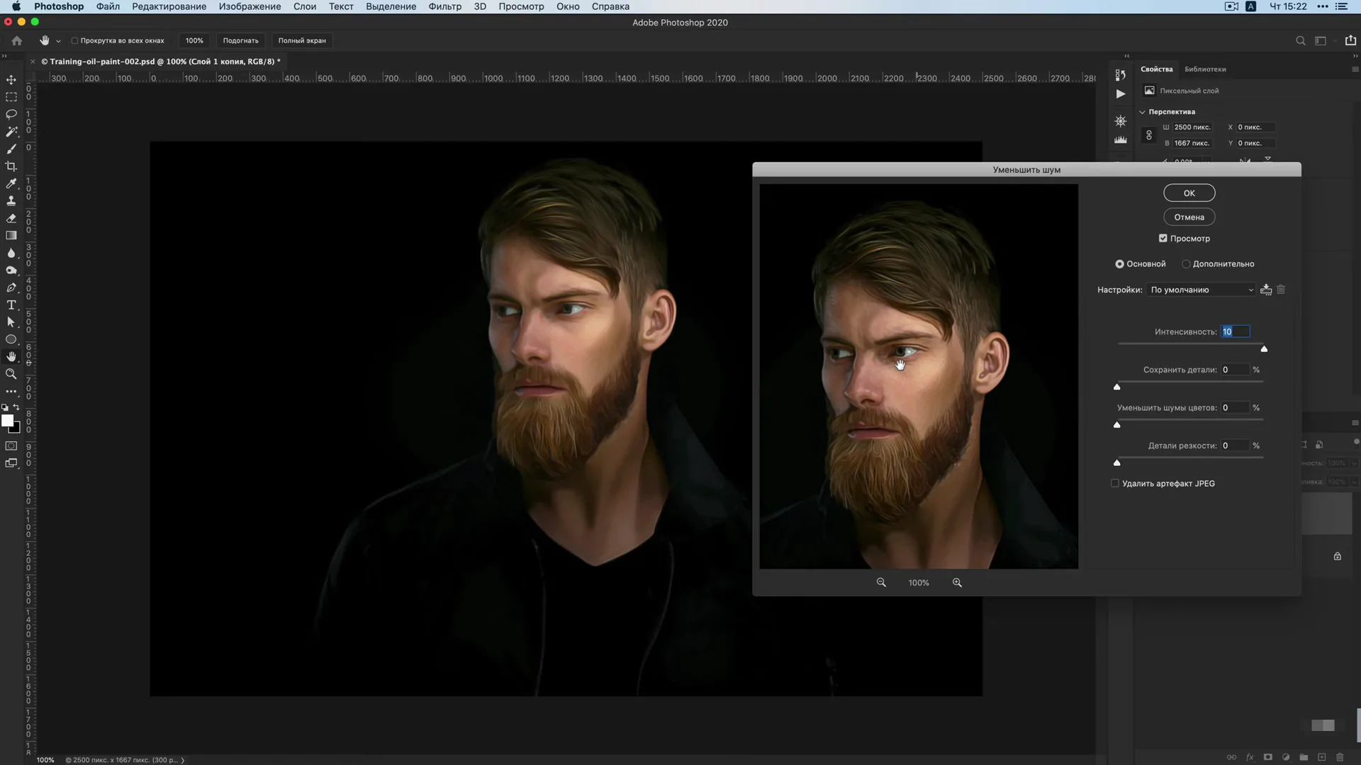Select the Path Selection tool
Viewport: 1361px width, 765px height.
tap(11, 322)
